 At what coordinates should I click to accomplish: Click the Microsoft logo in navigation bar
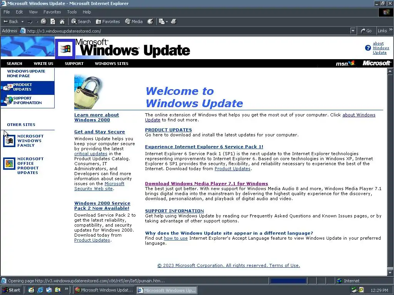[377, 63]
